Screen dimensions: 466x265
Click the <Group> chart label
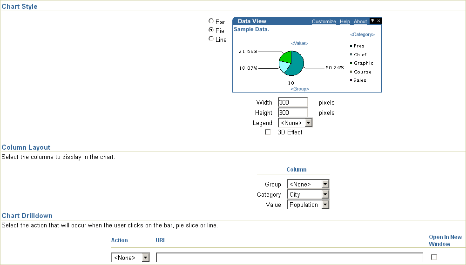pos(300,89)
